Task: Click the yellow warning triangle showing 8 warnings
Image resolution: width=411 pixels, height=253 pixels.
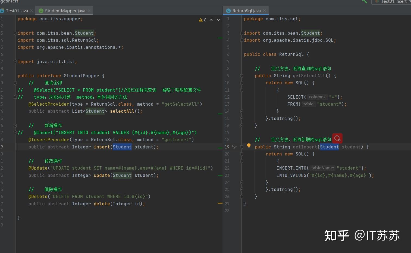Action: 201,20
